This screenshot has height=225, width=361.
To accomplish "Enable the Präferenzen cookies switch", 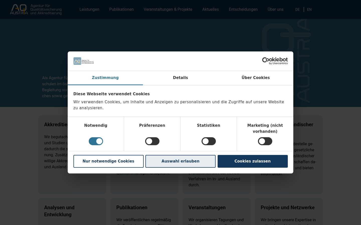I will [x=152, y=141].
